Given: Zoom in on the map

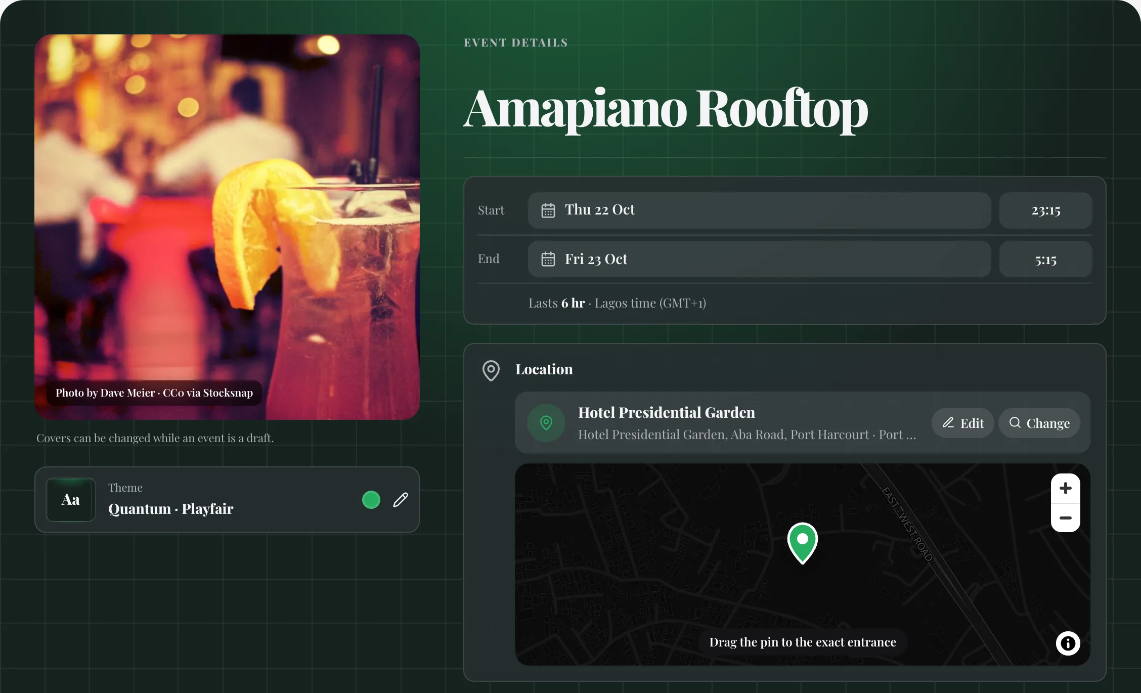Looking at the screenshot, I should 1066,488.
